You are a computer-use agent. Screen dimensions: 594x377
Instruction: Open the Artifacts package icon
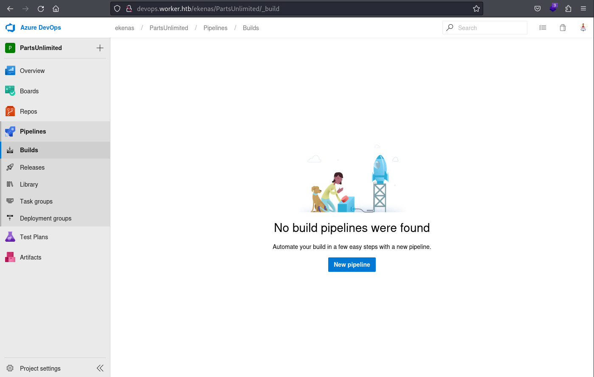(10, 257)
